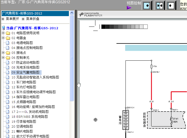The height and width of the screenshot is (138, 187).
Task: Click the right-arrow view control button
Action: (147, 5)
